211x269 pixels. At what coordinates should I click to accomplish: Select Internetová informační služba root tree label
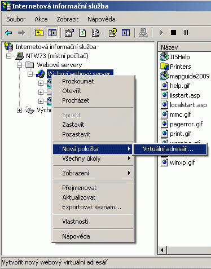pyautogui.click(x=56, y=47)
